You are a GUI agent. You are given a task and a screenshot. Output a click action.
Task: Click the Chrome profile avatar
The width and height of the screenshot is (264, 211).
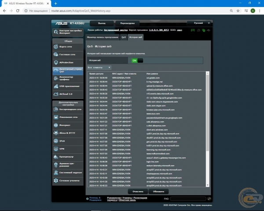(x=253, y=11)
